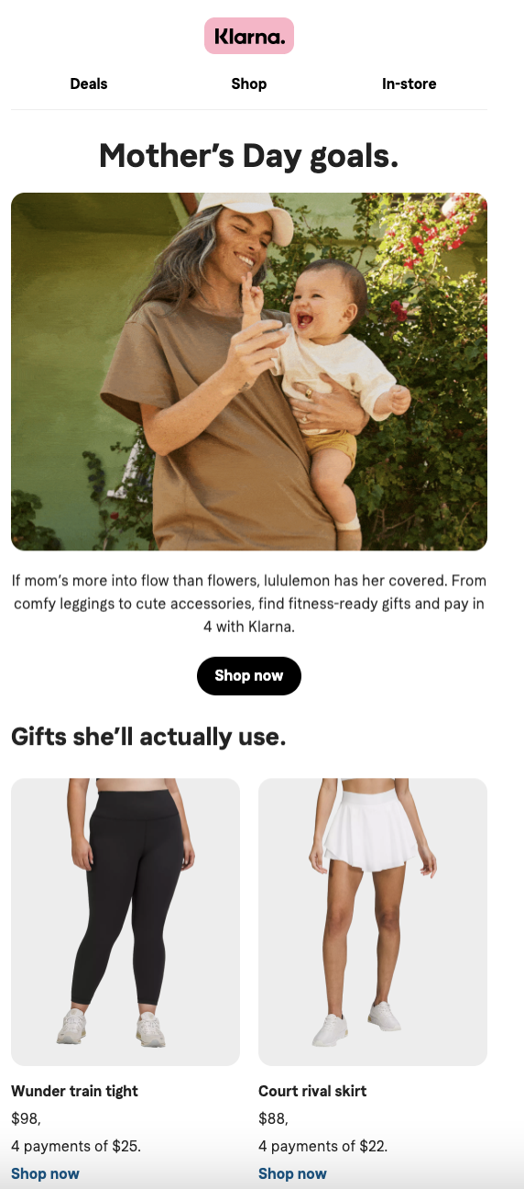
Task: Click the Gifts she'll actually use heading
Action: coord(148,736)
